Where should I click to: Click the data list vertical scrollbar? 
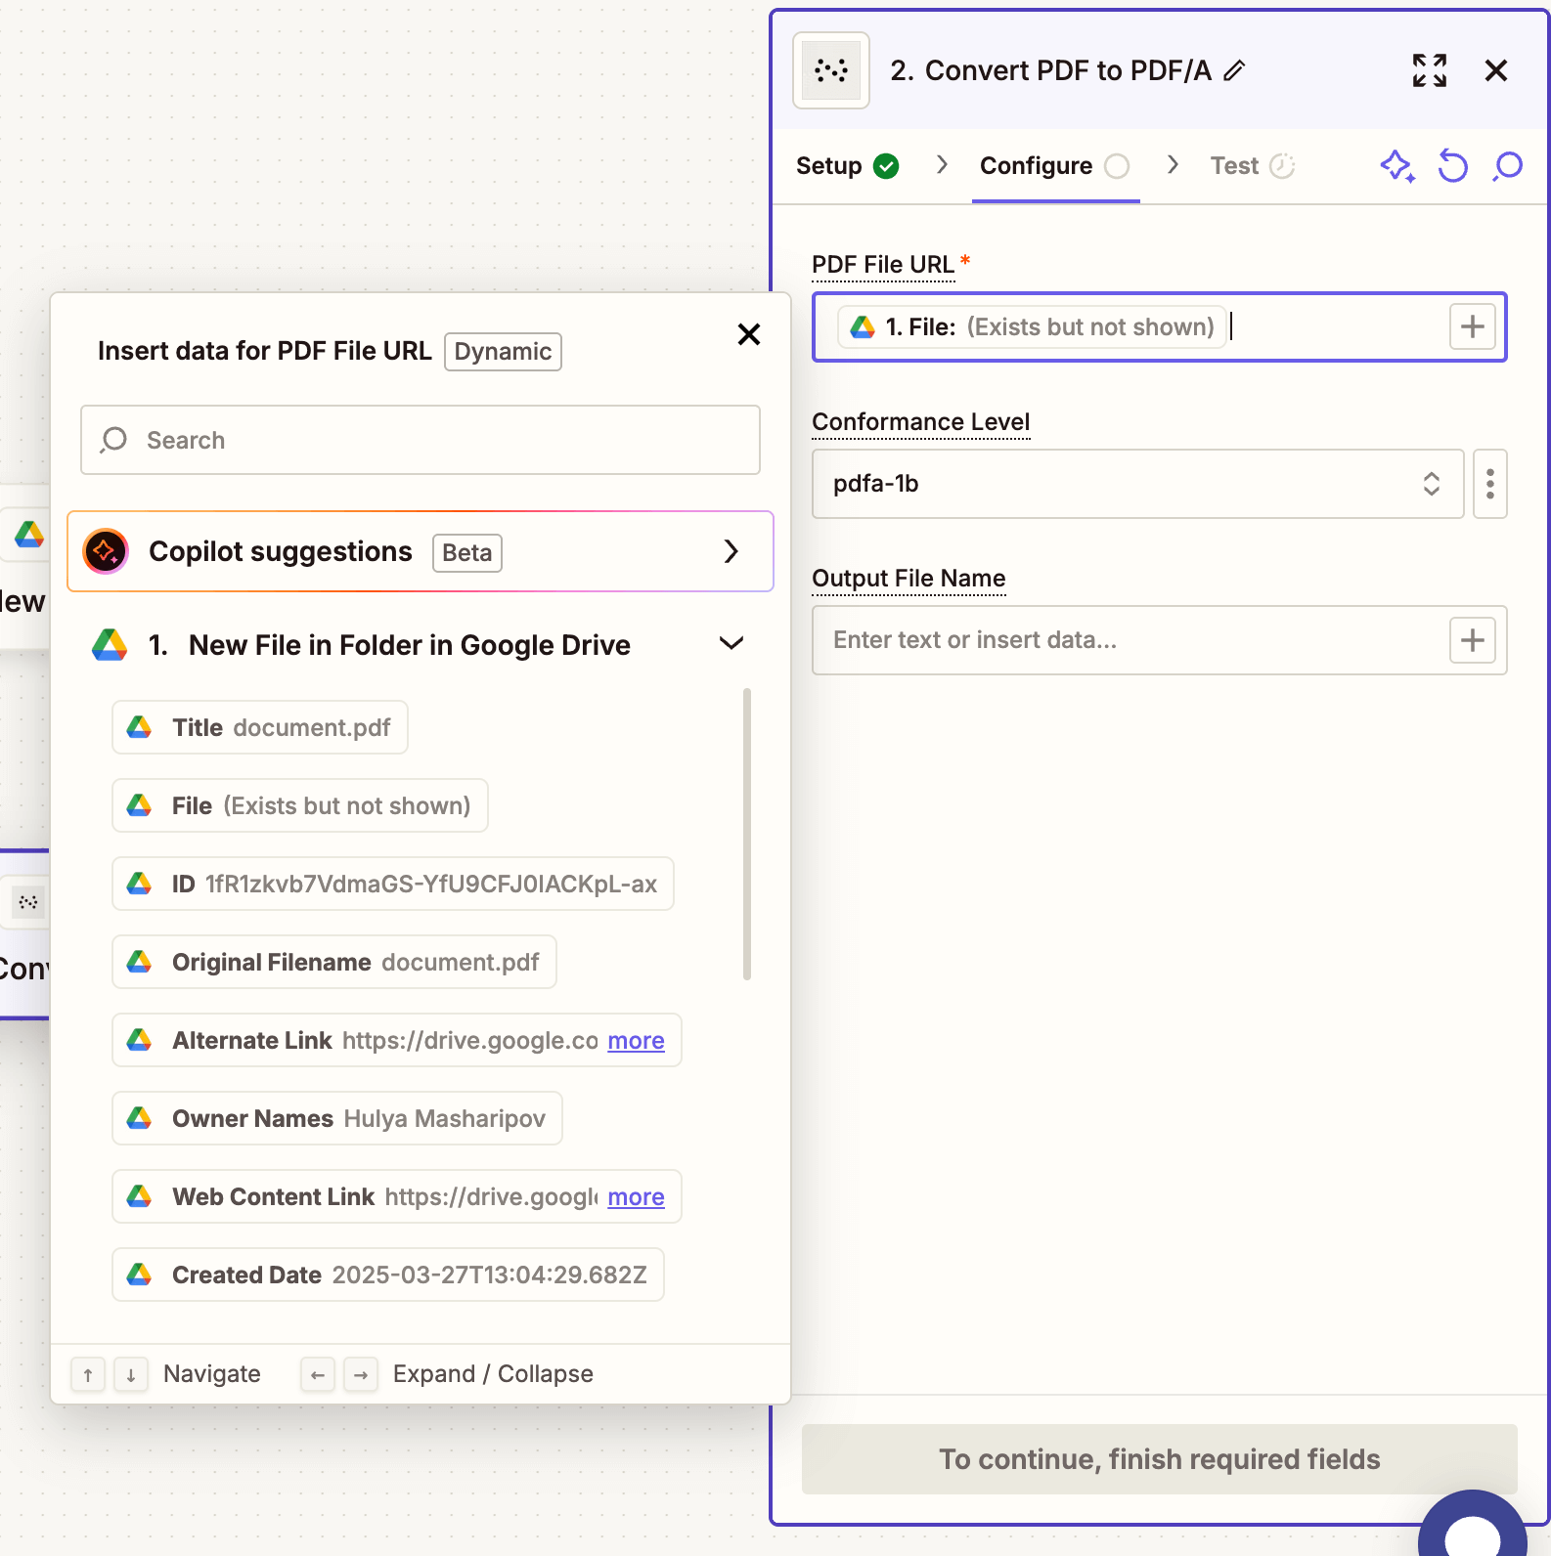tap(747, 833)
